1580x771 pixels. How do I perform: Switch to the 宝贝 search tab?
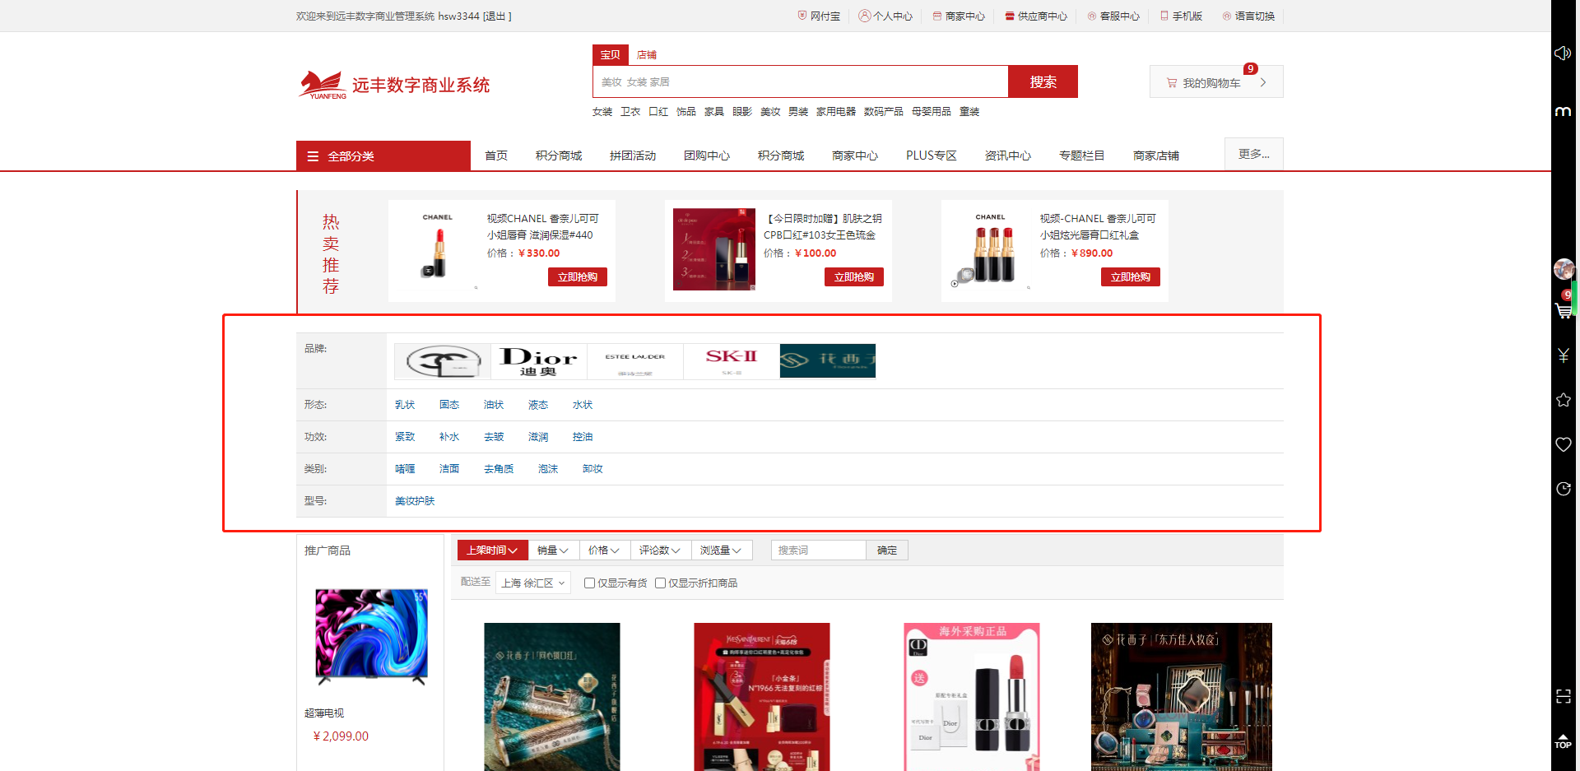[x=610, y=54]
